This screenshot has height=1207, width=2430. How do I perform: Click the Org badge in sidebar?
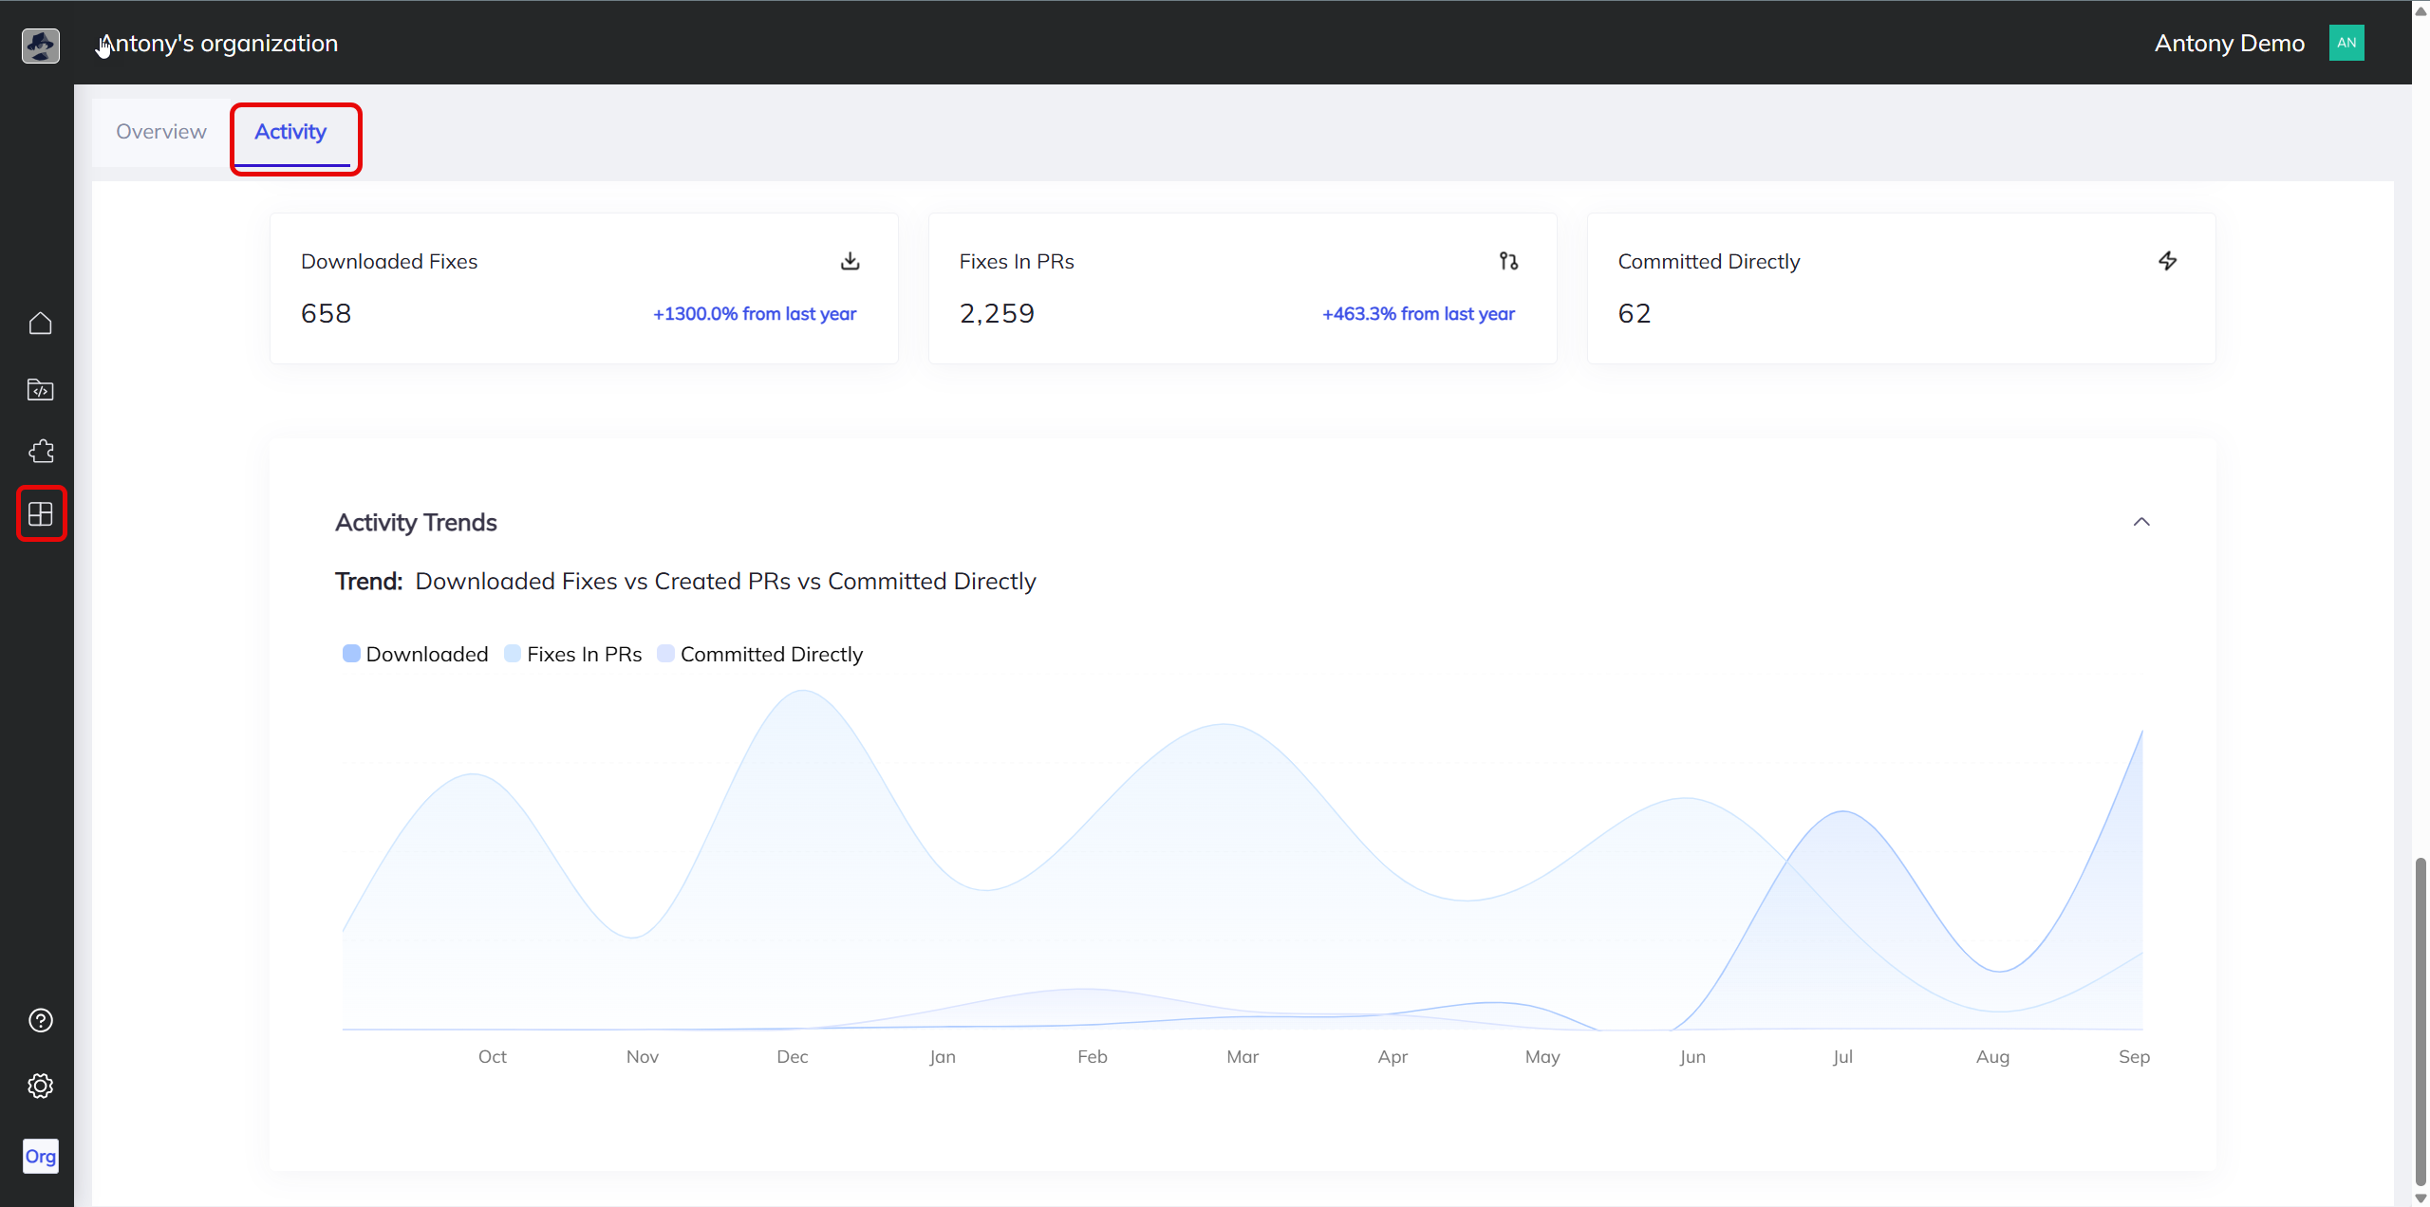tap(40, 1156)
